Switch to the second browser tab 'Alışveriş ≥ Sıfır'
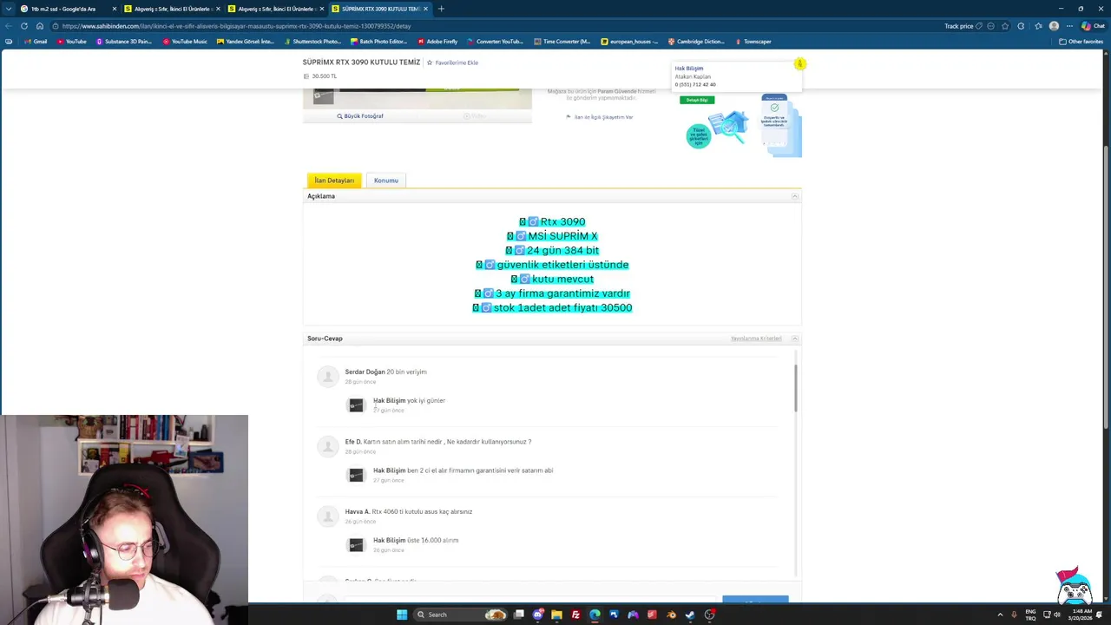Image resolution: width=1111 pixels, height=625 pixels. 172,9
